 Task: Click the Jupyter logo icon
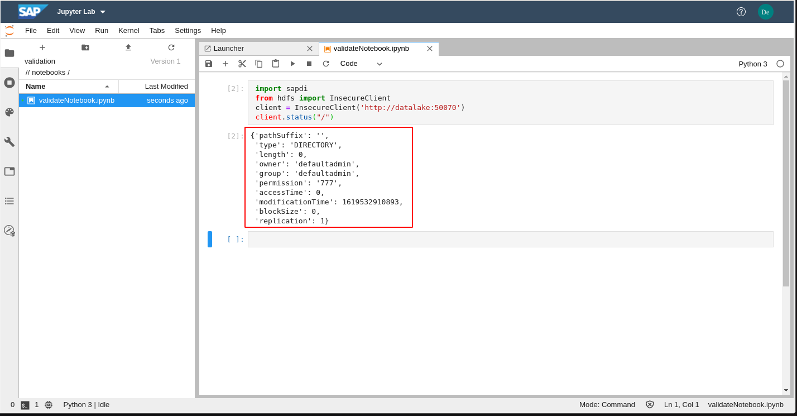[9, 30]
